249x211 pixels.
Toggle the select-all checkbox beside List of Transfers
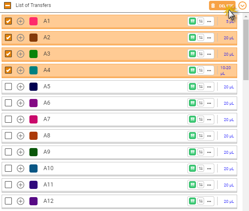(x=7, y=6)
